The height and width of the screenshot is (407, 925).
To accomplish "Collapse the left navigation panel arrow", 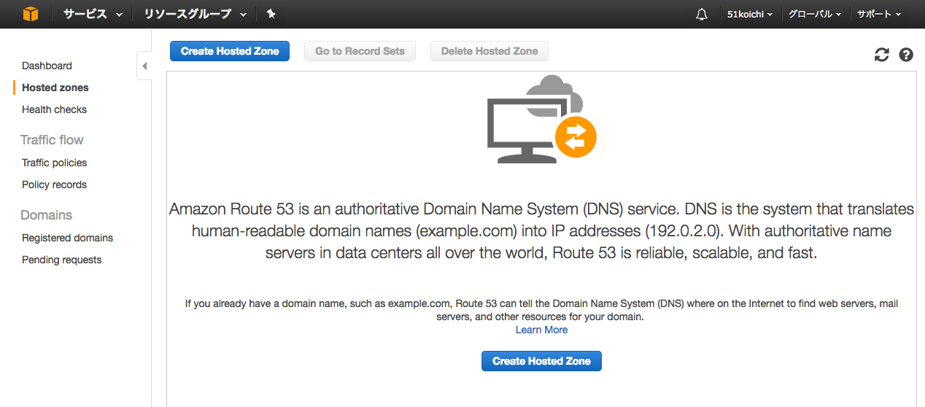I will (x=144, y=66).
